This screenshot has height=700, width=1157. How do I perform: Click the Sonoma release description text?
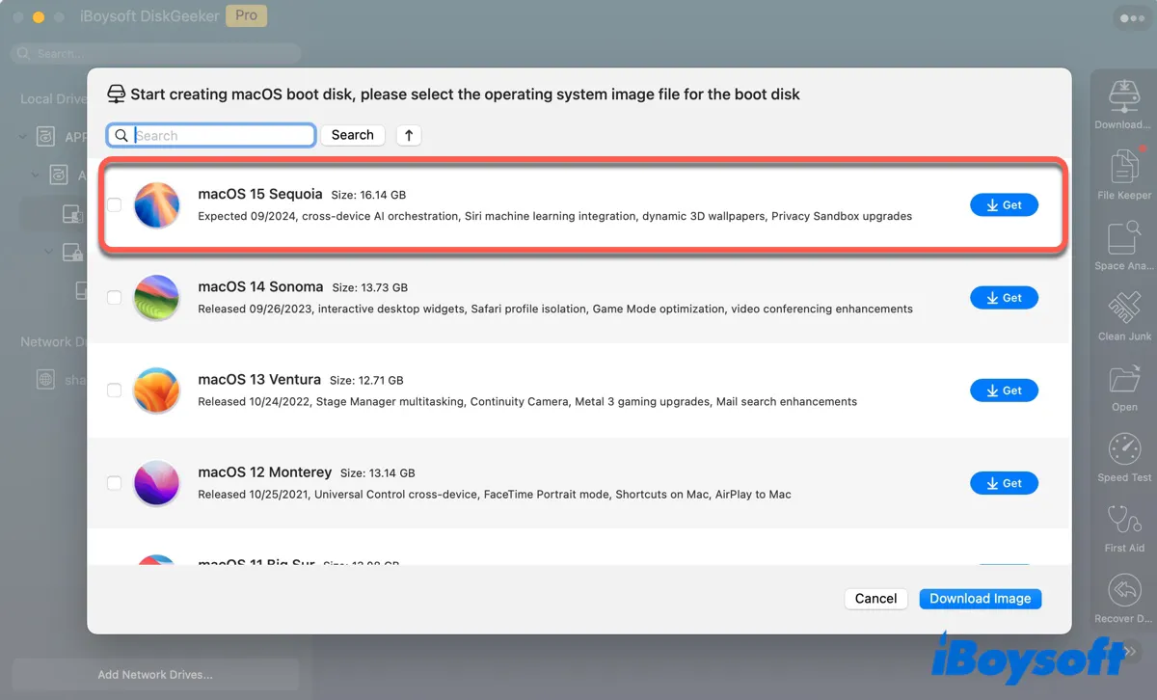point(555,309)
